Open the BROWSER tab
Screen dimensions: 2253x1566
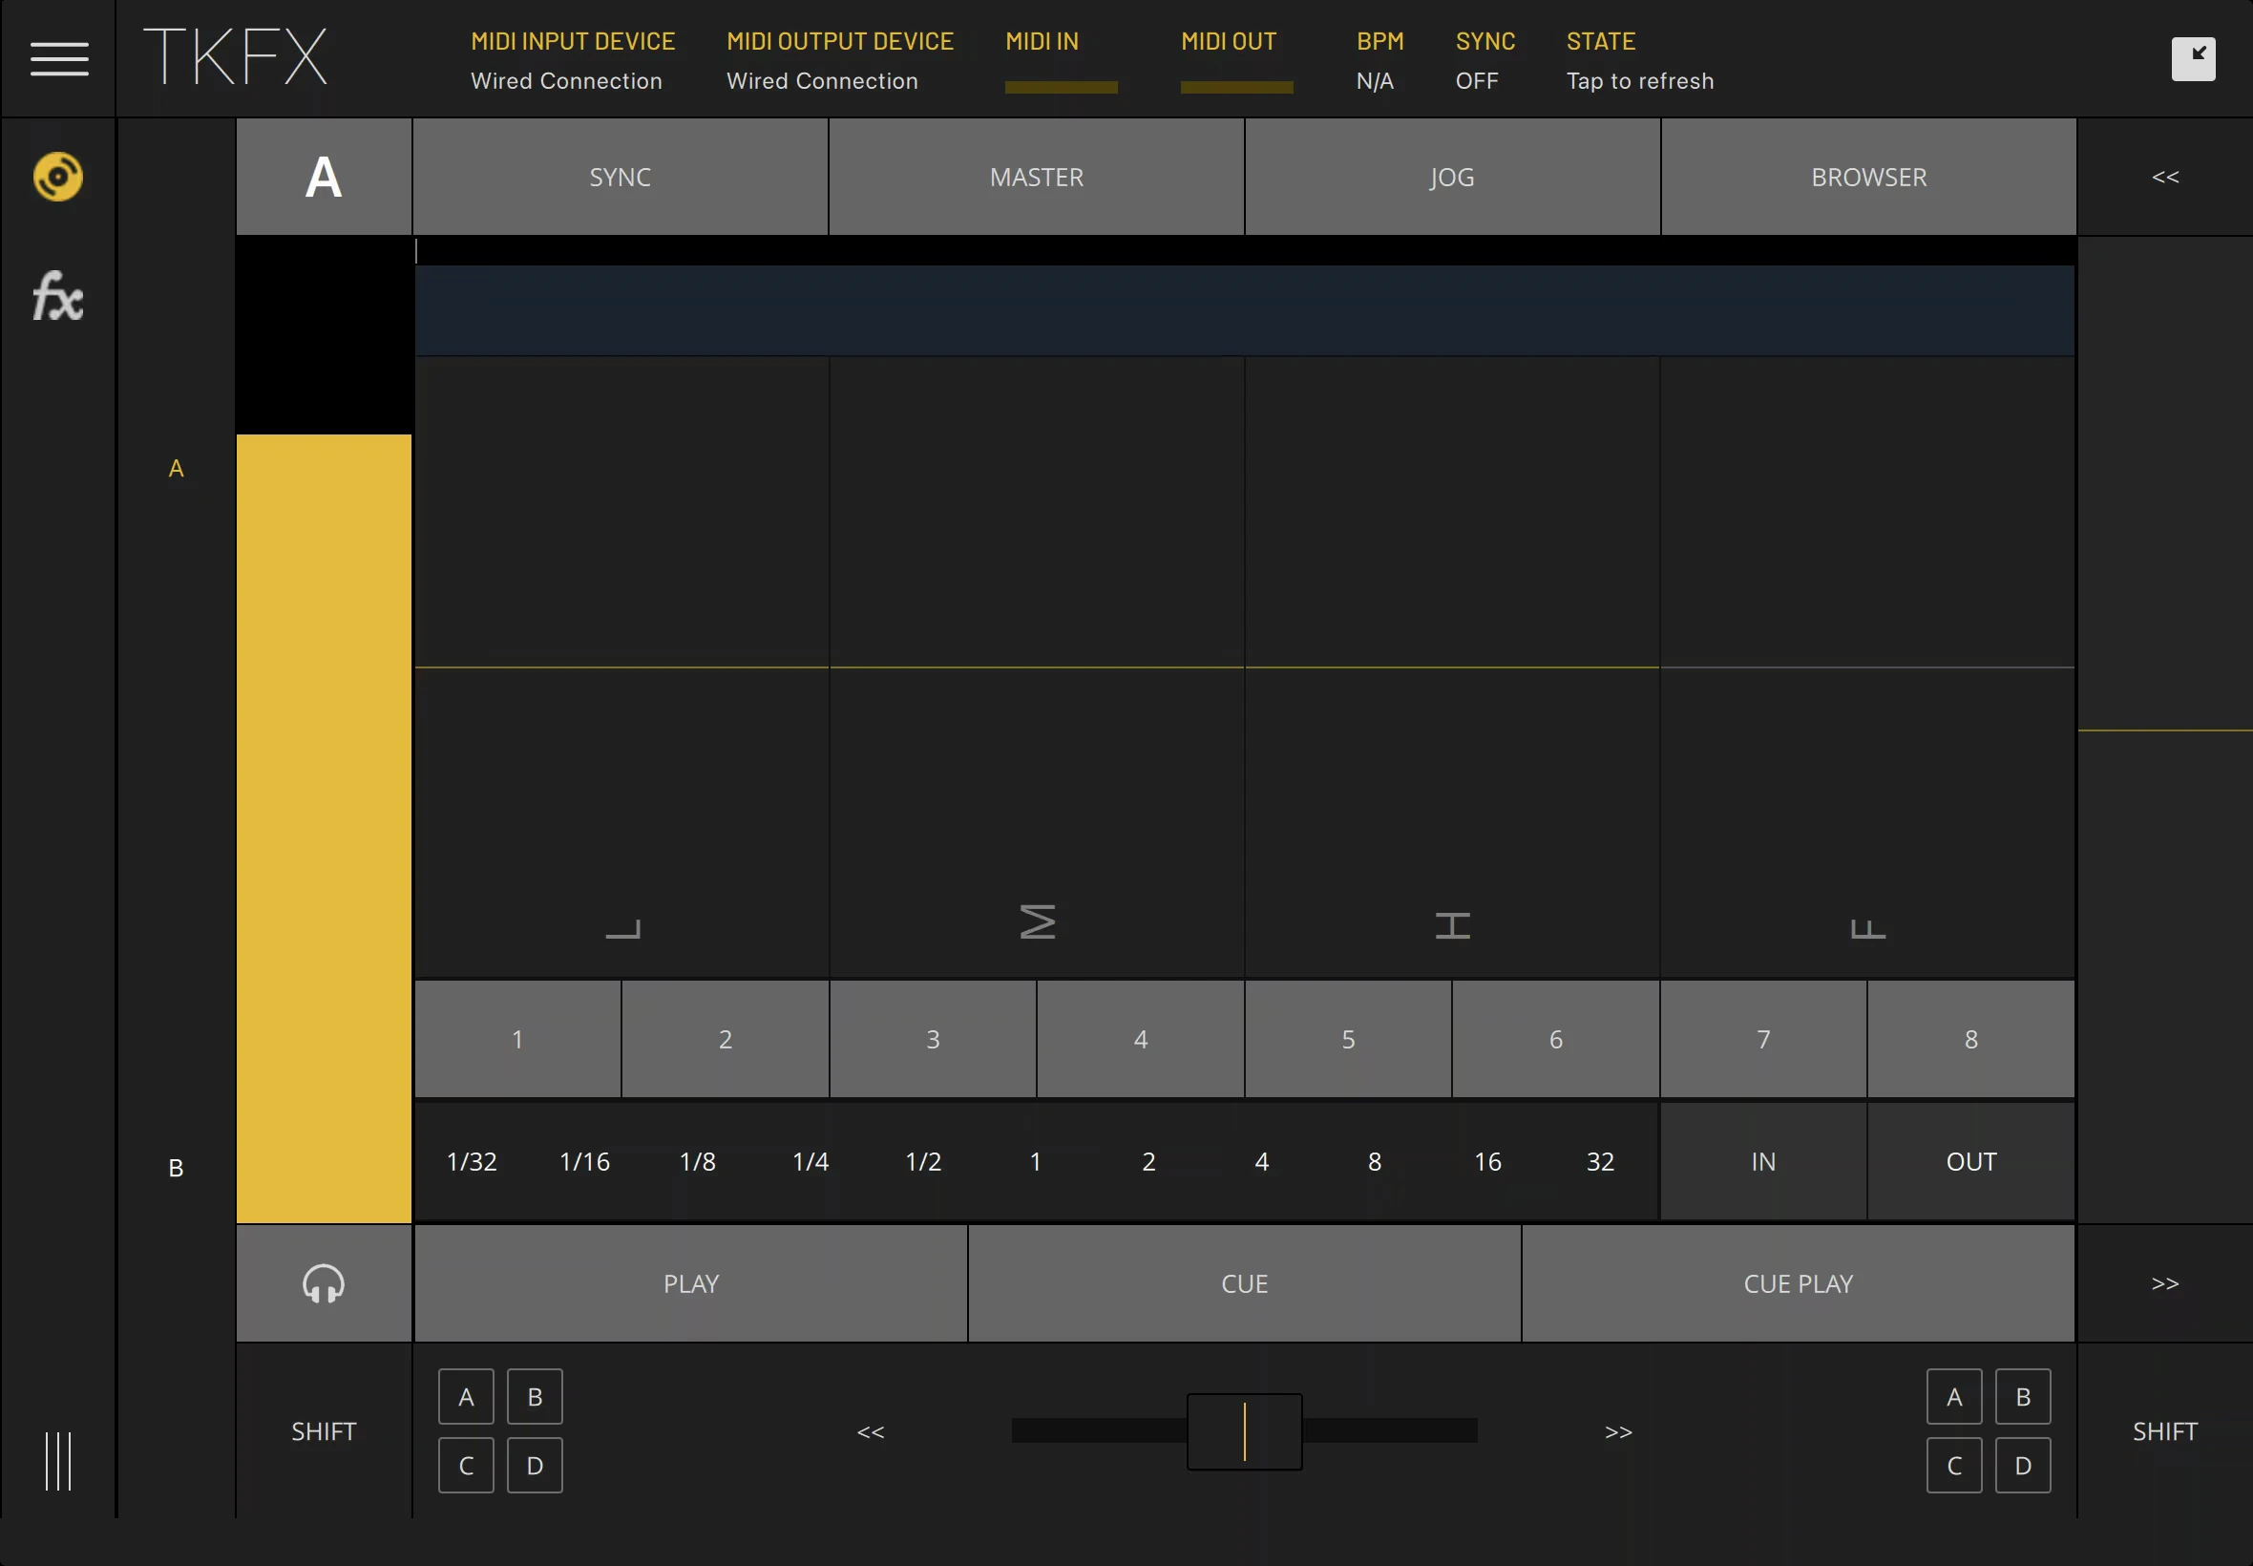[1868, 177]
